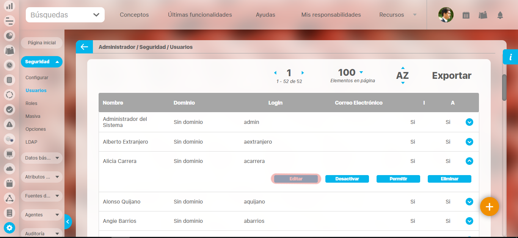The height and width of the screenshot is (238, 518).
Task: Collapse the side menu with blue arrow
Action: pos(68,222)
